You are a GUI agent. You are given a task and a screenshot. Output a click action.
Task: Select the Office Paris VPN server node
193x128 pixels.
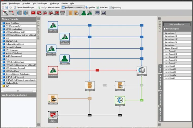point(53,99)
